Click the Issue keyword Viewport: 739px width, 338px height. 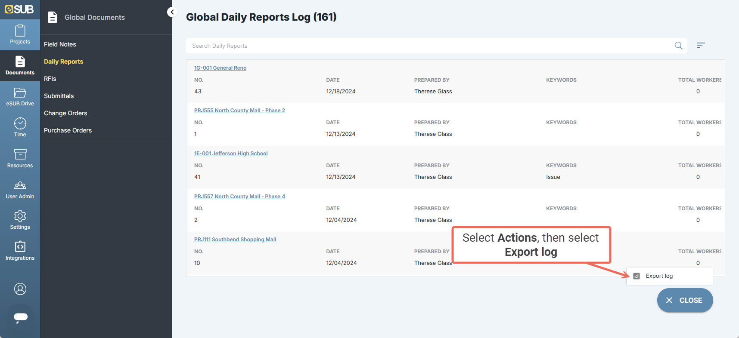tap(553, 177)
